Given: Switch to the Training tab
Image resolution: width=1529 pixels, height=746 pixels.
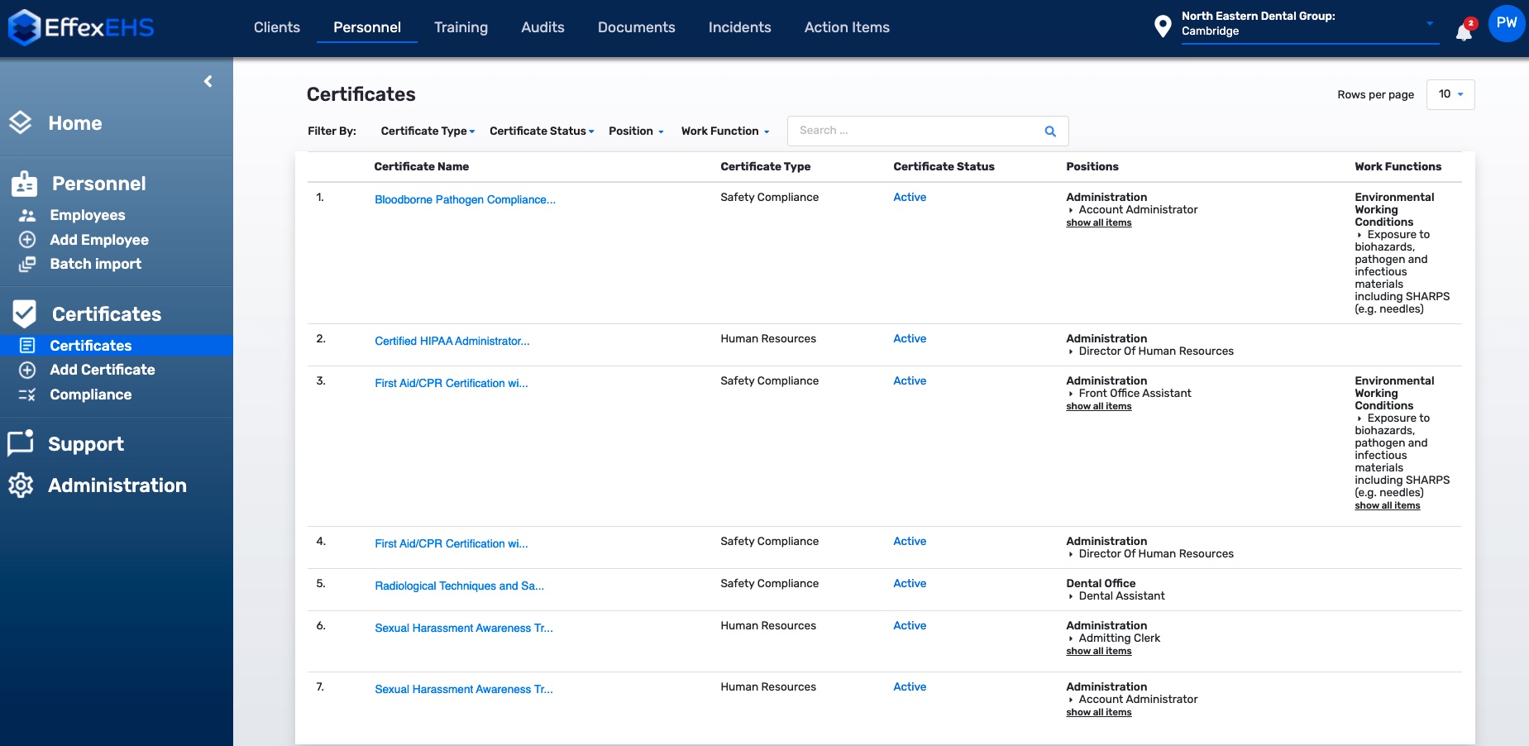Looking at the screenshot, I should (x=461, y=27).
